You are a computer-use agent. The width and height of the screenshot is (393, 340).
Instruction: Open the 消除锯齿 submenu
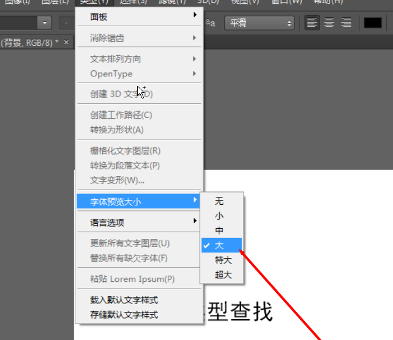click(139, 38)
